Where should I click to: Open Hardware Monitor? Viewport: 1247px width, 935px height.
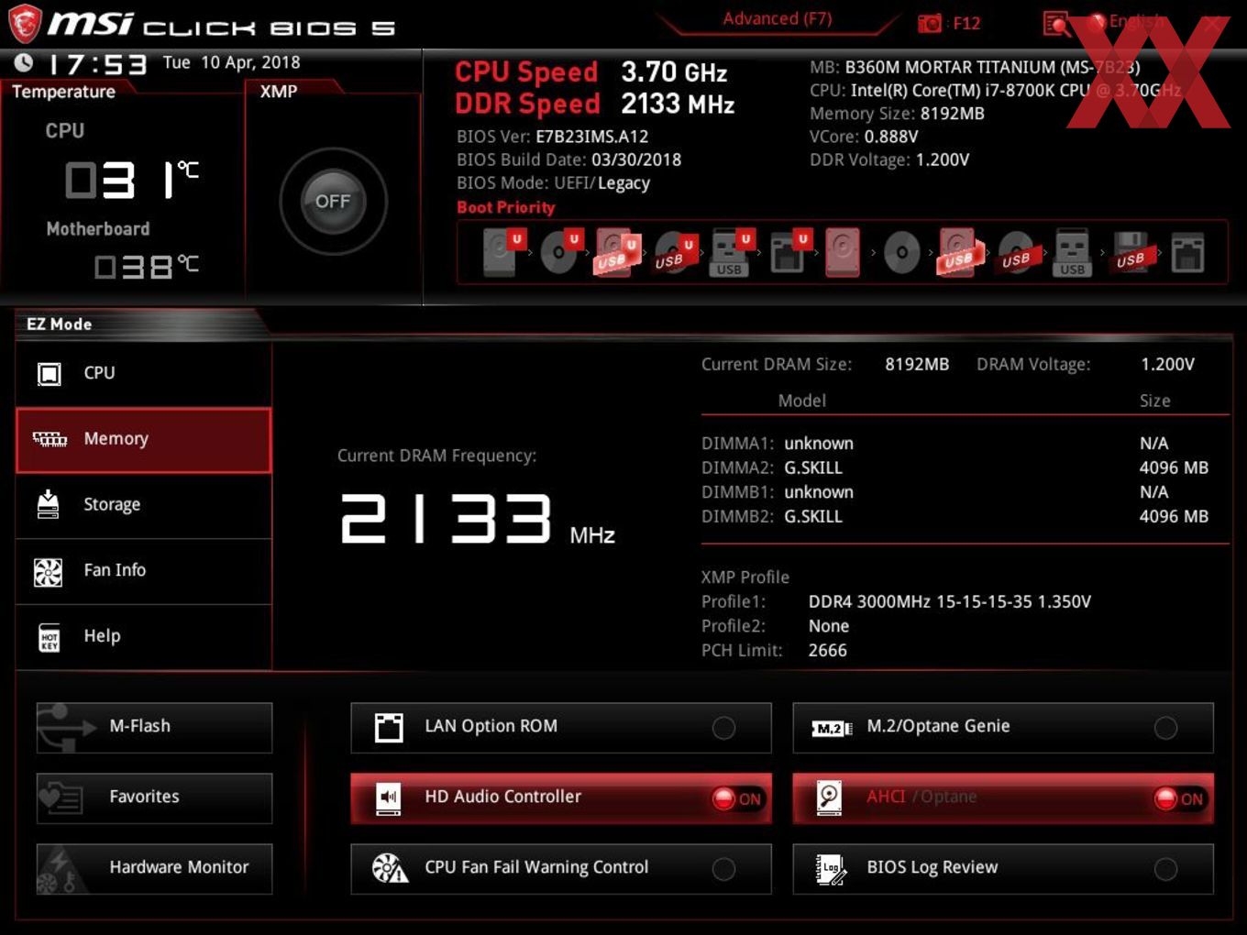154,868
